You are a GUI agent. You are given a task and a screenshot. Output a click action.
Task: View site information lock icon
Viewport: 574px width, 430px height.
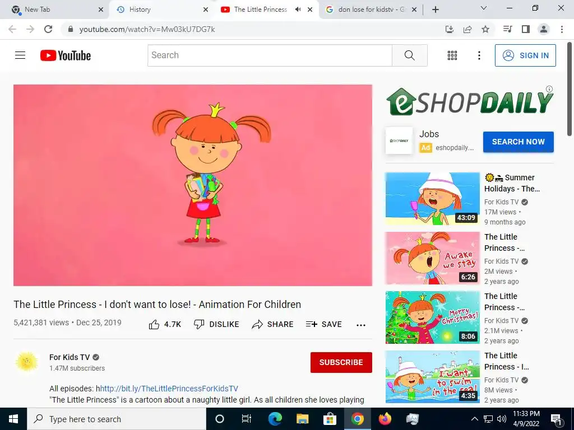click(71, 29)
